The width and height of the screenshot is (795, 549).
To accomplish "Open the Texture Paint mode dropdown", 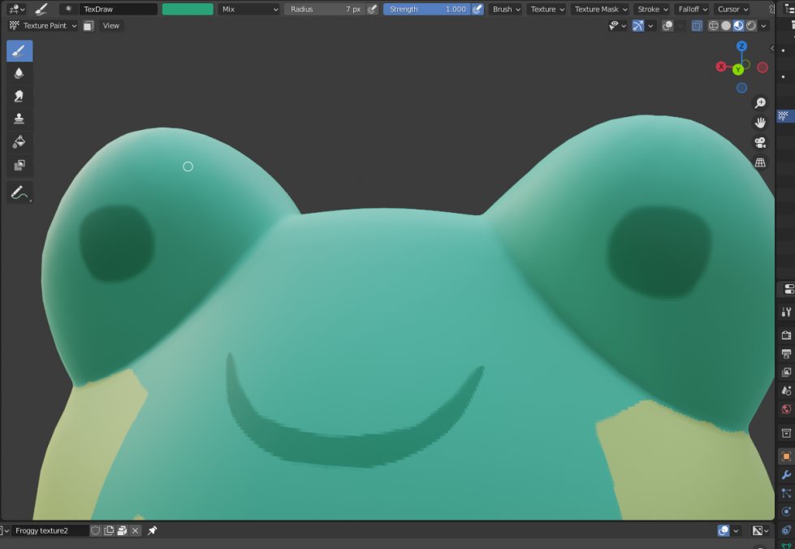I will [43, 26].
